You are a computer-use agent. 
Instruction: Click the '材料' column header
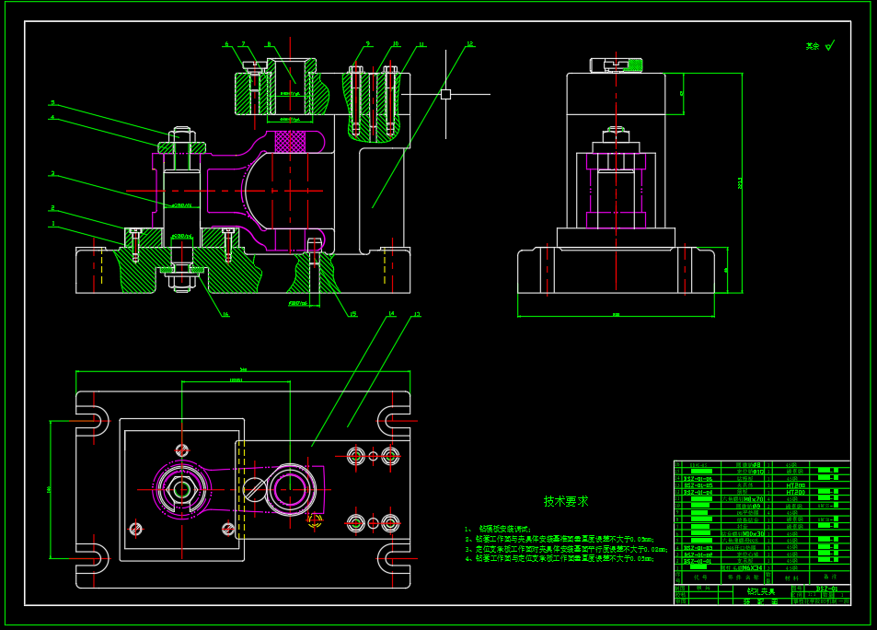(791, 577)
